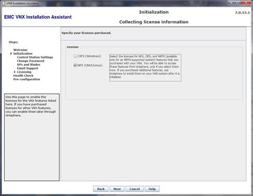The image size is (253, 196).
Task: Select Pre-configuration step
Action: pos(26,79)
